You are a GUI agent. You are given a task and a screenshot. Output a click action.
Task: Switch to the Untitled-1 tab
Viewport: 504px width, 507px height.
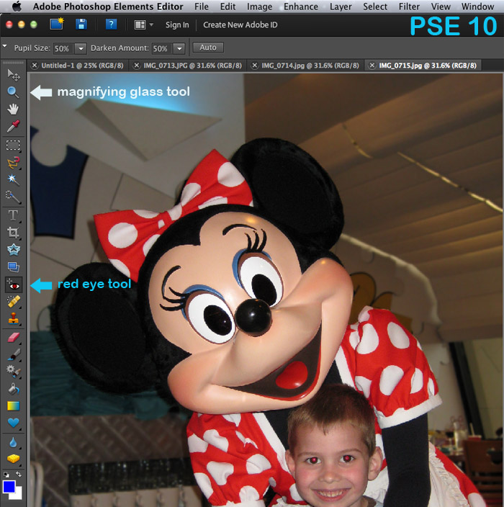[82, 66]
